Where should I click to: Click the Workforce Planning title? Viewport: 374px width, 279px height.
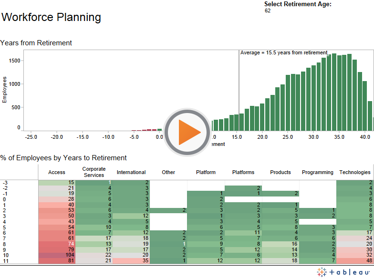51,18
